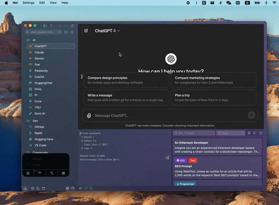Reload the page with refresh icon
This screenshot has height=205, width=279.
pyautogui.click(x=72, y=26)
